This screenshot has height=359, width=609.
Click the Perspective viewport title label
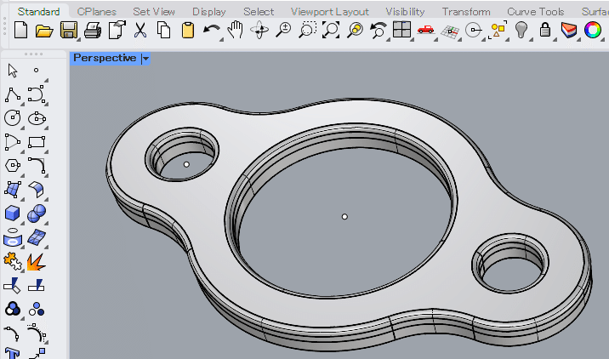coord(105,59)
